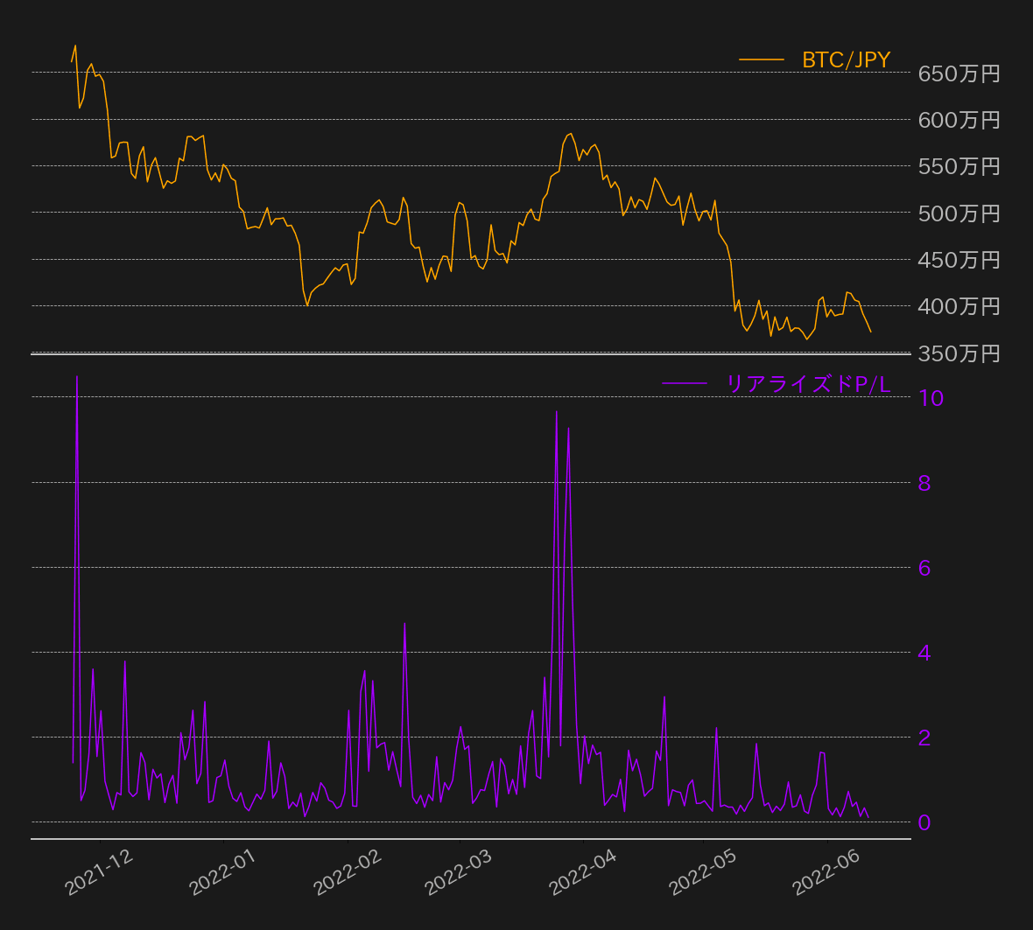Select the 2022-01 date tick label

pyautogui.click(x=222, y=871)
